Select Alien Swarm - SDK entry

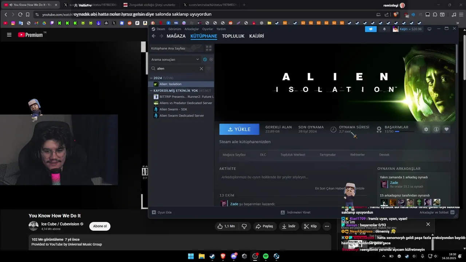click(181, 109)
